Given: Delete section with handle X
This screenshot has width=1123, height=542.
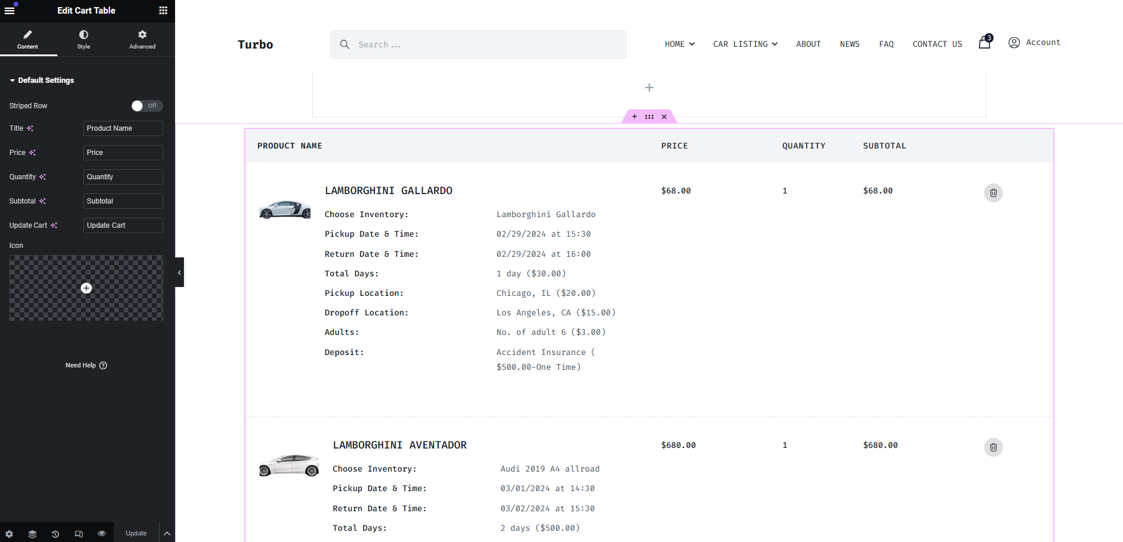Looking at the screenshot, I should point(664,117).
